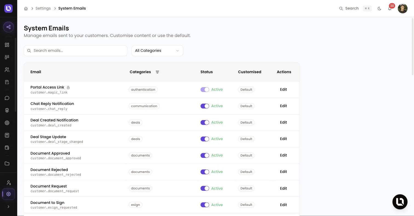Toggle Deal Created Notification active switch

click(x=205, y=123)
